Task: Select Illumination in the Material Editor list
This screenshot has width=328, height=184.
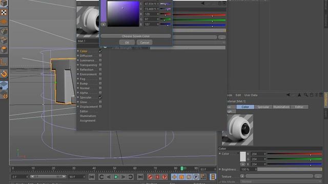Action: click(88, 116)
